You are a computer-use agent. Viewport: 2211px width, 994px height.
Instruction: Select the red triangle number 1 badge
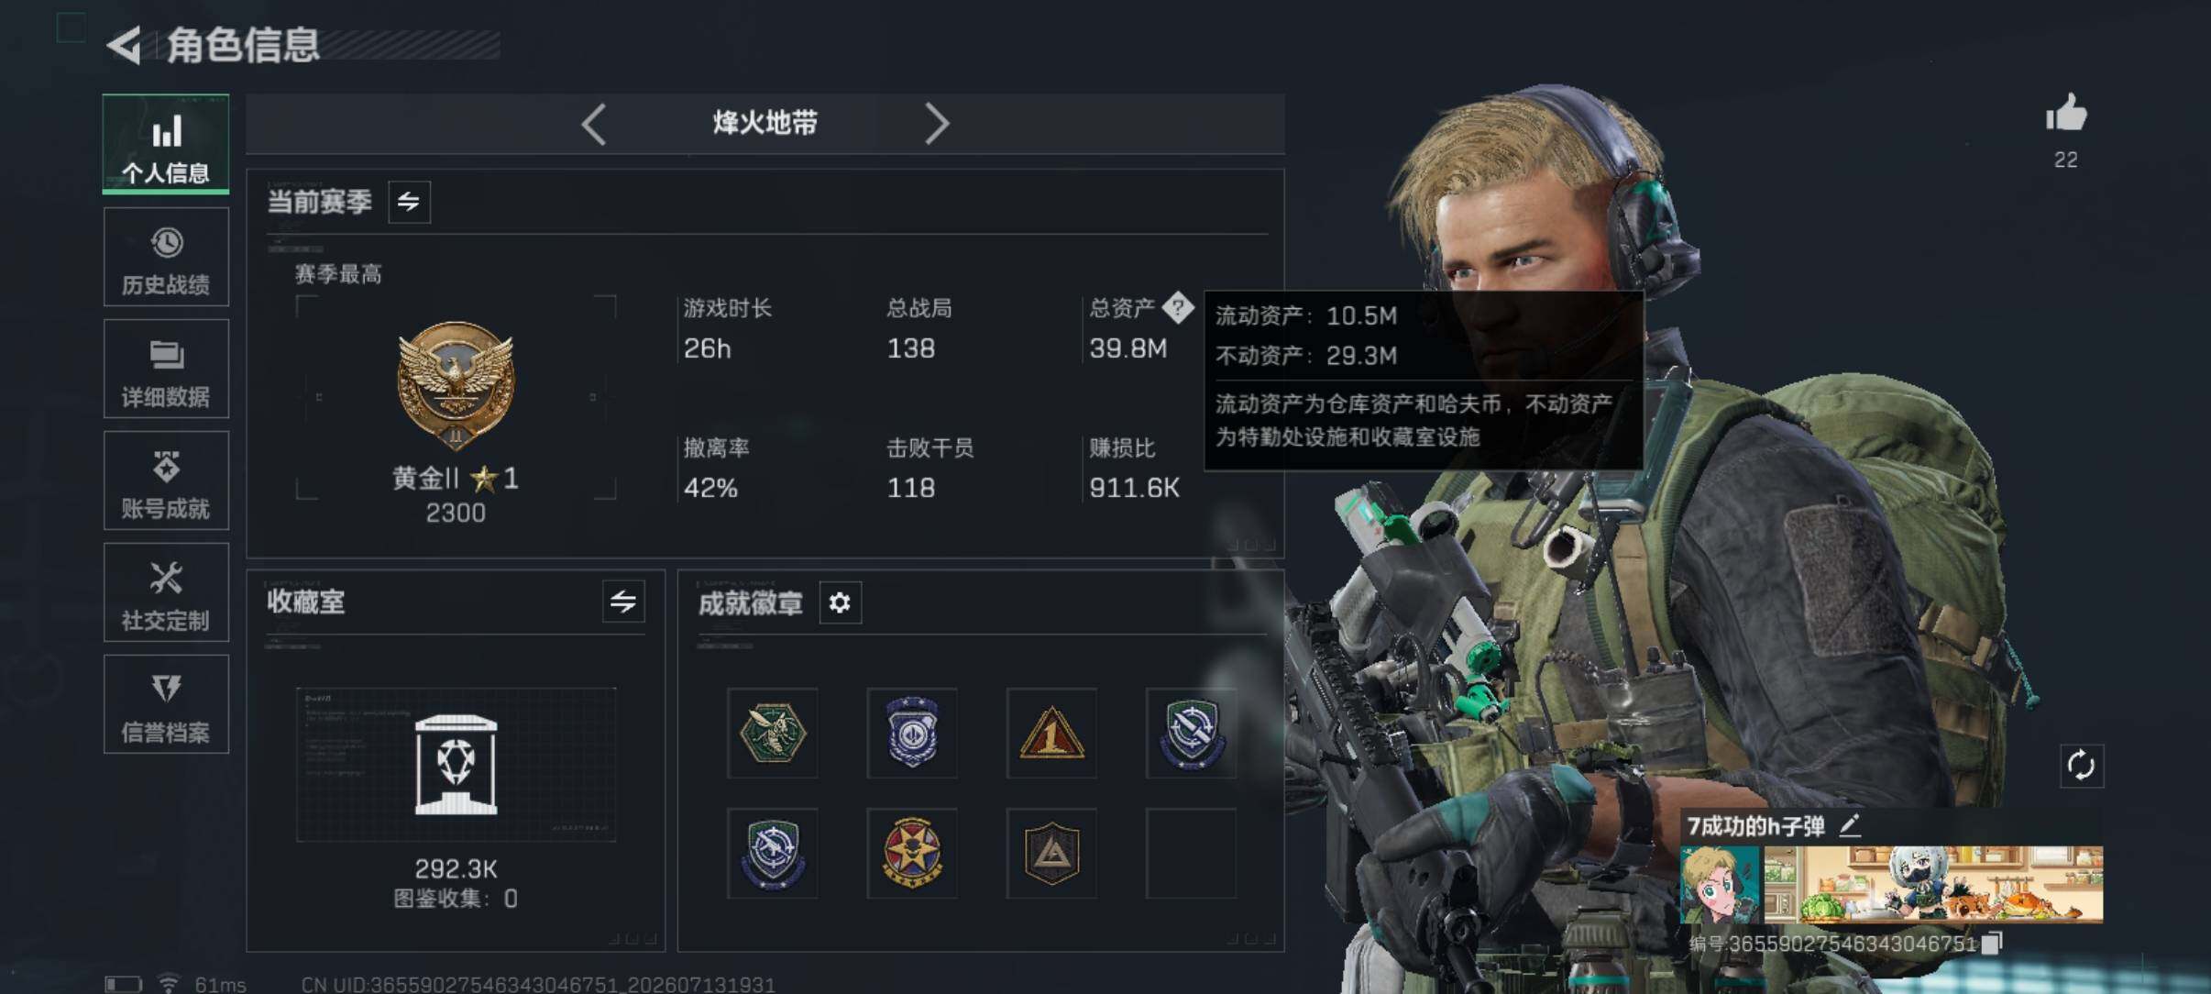[x=1051, y=734]
